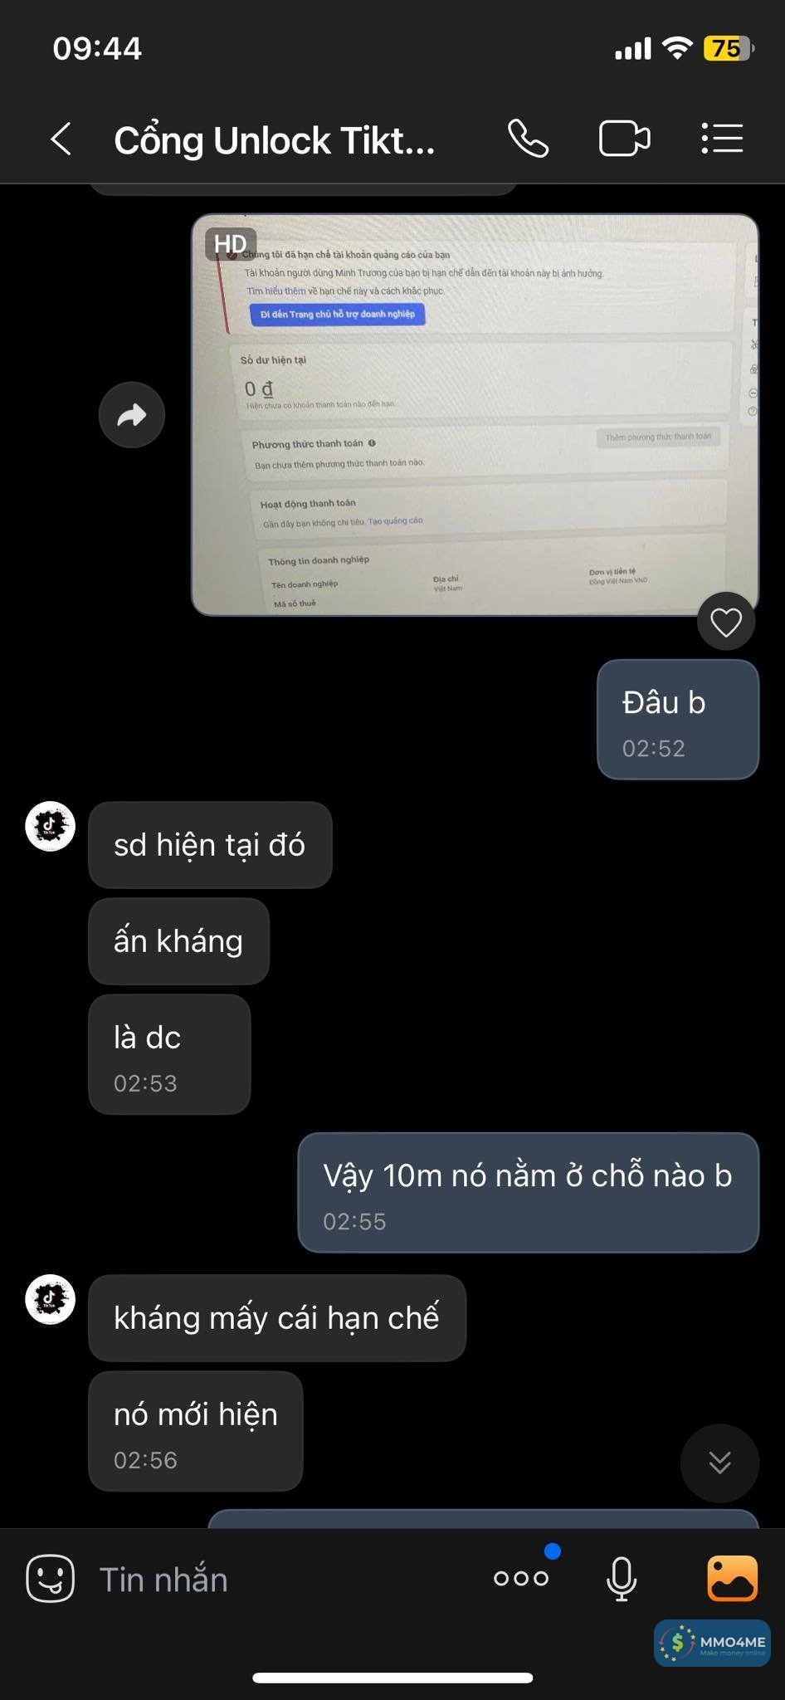Viewport: 785px width, 1700px height.
Task: Tap the Tin nhắn message input field
Action: pos(282,1579)
